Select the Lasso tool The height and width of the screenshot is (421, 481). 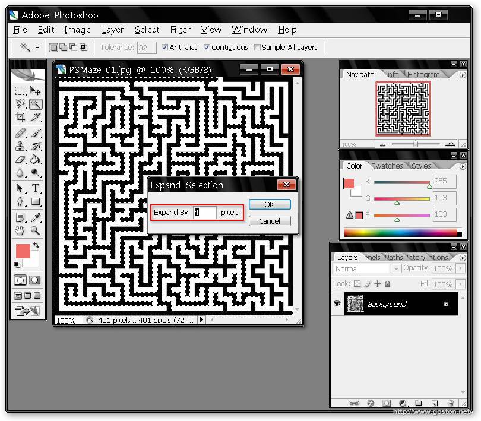pyautogui.click(x=20, y=104)
